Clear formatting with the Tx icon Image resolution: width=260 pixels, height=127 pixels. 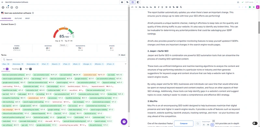[181, 7]
